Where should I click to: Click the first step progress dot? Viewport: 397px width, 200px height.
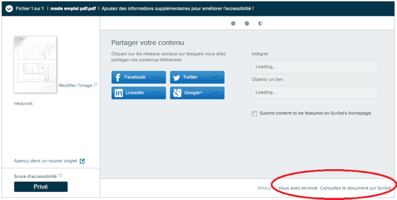click(233, 23)
